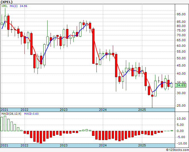Click 2023 on the MACD panel time axis
The width and height of the screenshot is (189, 152).
tap(64, 145)
